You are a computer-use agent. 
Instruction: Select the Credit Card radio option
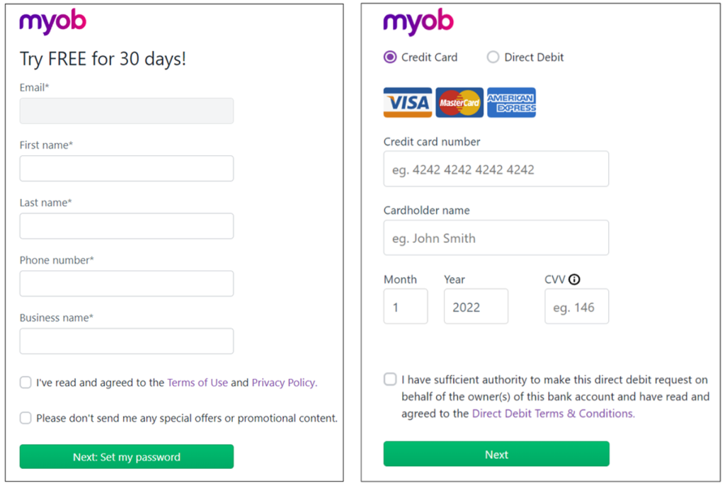pos(390,57)
